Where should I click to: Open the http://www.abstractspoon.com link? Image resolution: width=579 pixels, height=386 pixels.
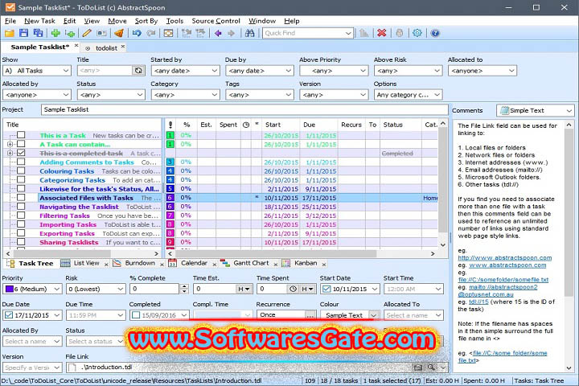pyautogui.click(x=505, y=258)
